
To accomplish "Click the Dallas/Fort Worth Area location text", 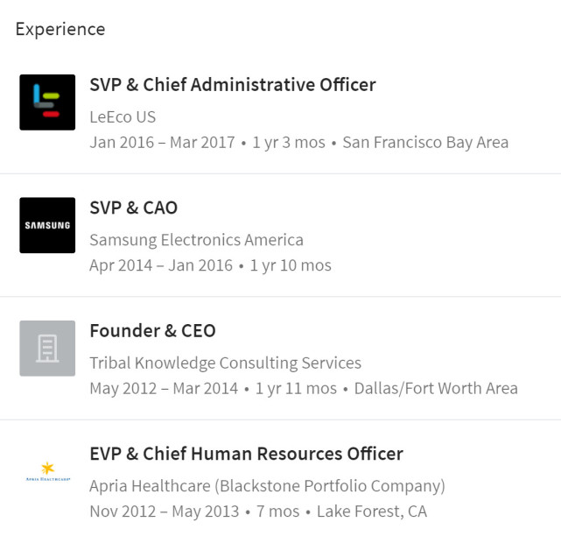I will click(436, 388).
